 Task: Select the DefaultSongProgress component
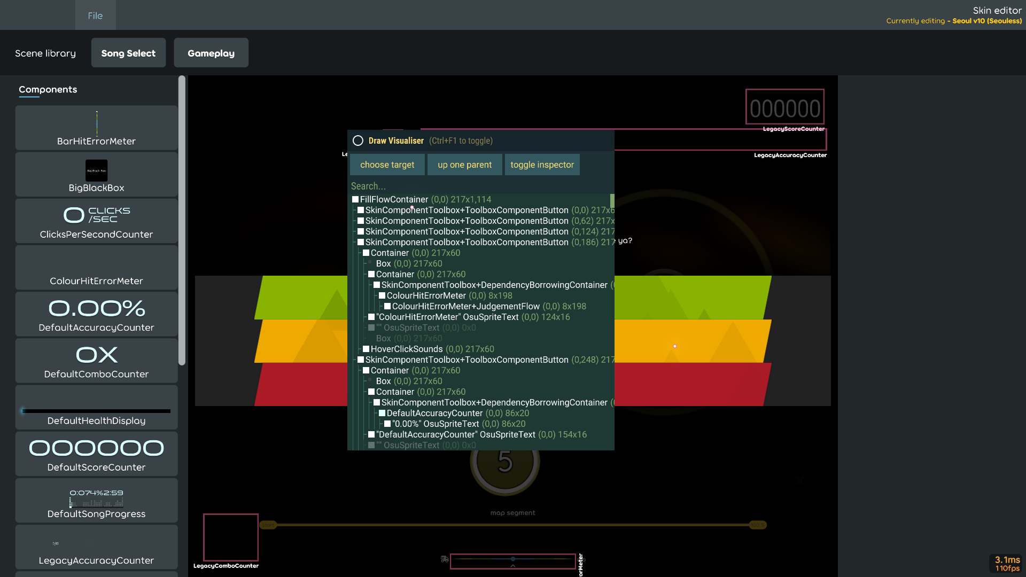(x=96, y=501)
